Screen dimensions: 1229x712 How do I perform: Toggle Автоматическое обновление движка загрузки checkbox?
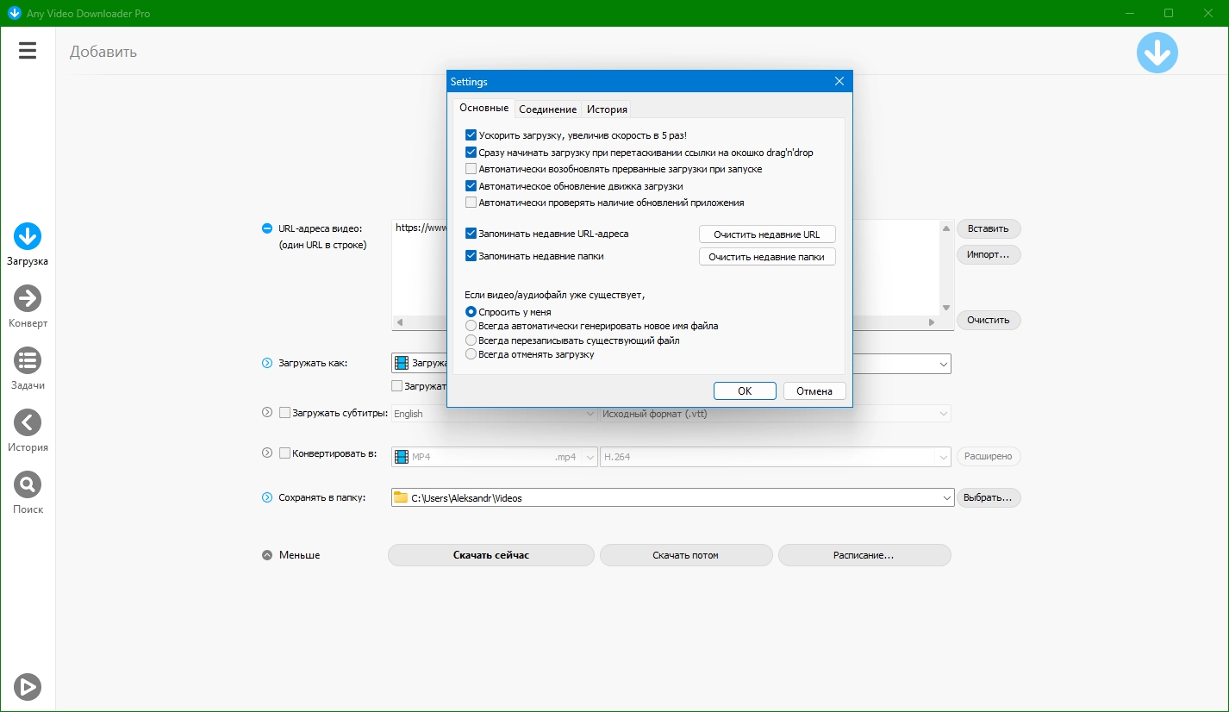pyautogui.click(x=471, y=185)
